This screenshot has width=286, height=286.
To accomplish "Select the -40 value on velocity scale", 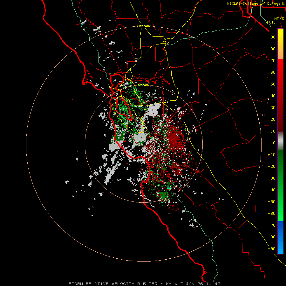I will [272, 190].
